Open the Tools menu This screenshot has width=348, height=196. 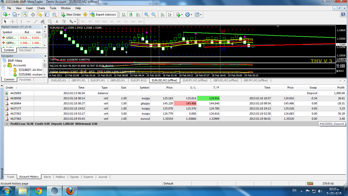53,8
